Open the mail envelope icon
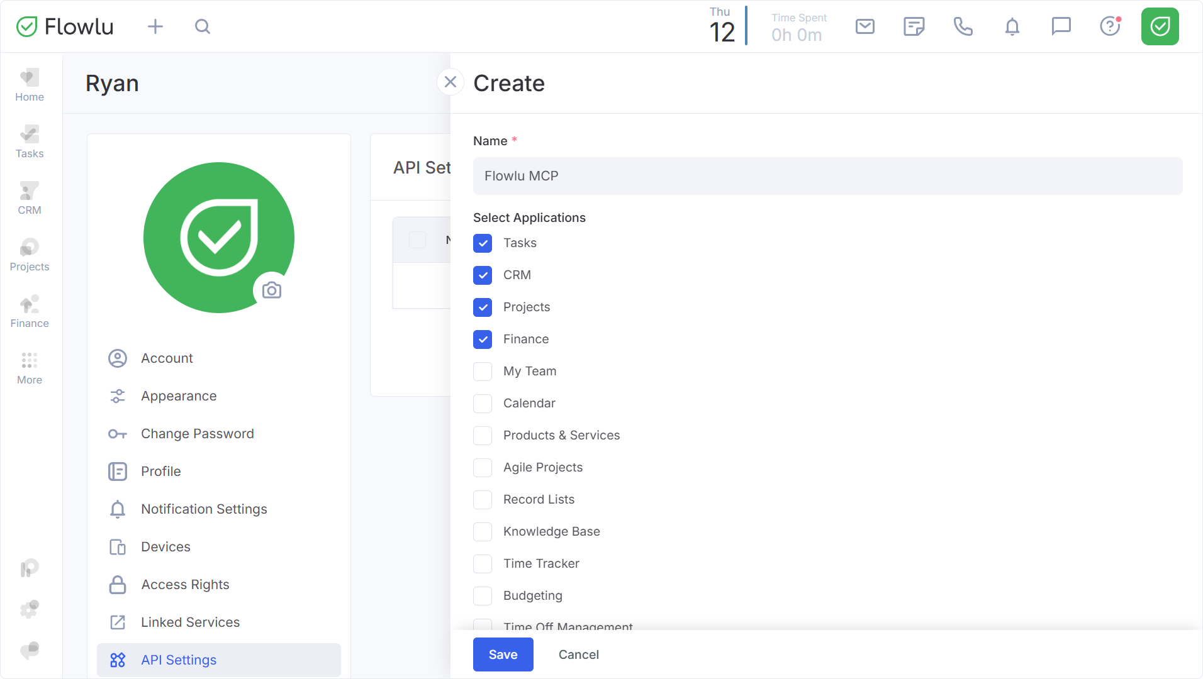The height and width of the screenshot is (679, 1203). [x=864, y=26]
